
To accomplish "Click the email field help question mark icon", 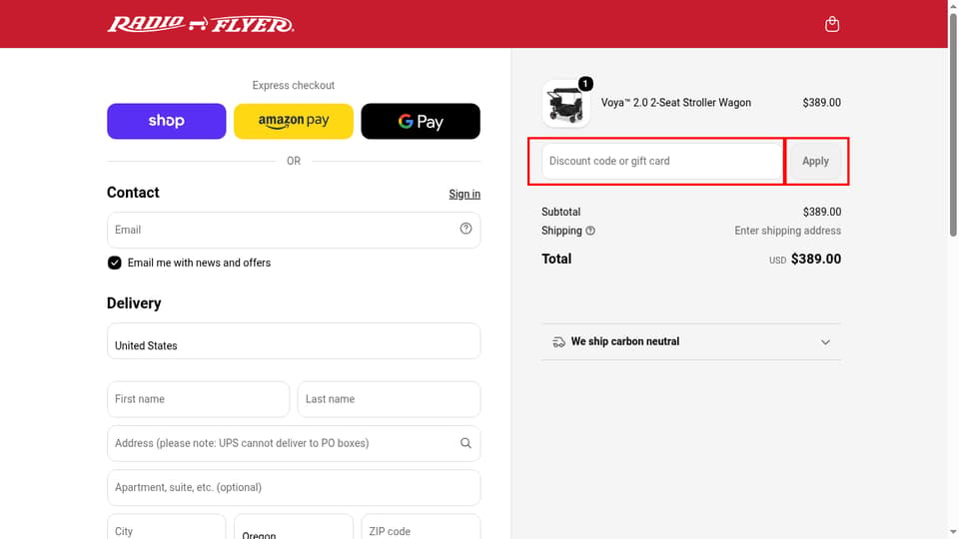I will coord(466,229).
